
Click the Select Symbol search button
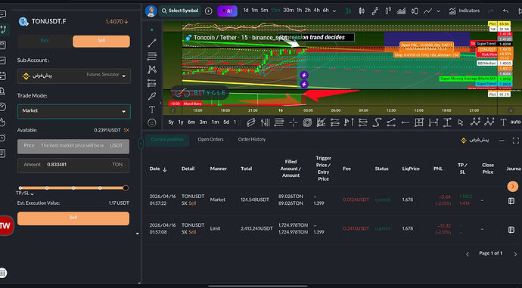coord(180,11)
